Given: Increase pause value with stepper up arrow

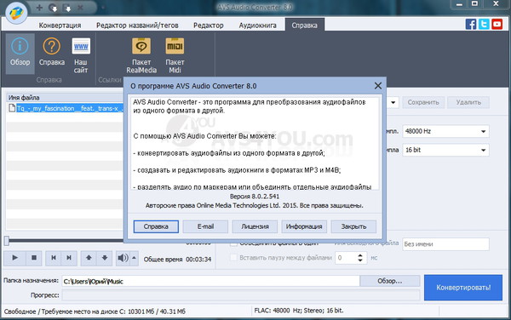Looking at the screenshot, I should pyautogui.click(x=360, y=255).
